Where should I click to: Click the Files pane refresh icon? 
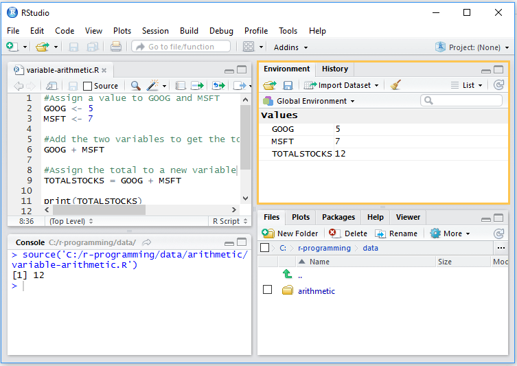pos(498,233)
